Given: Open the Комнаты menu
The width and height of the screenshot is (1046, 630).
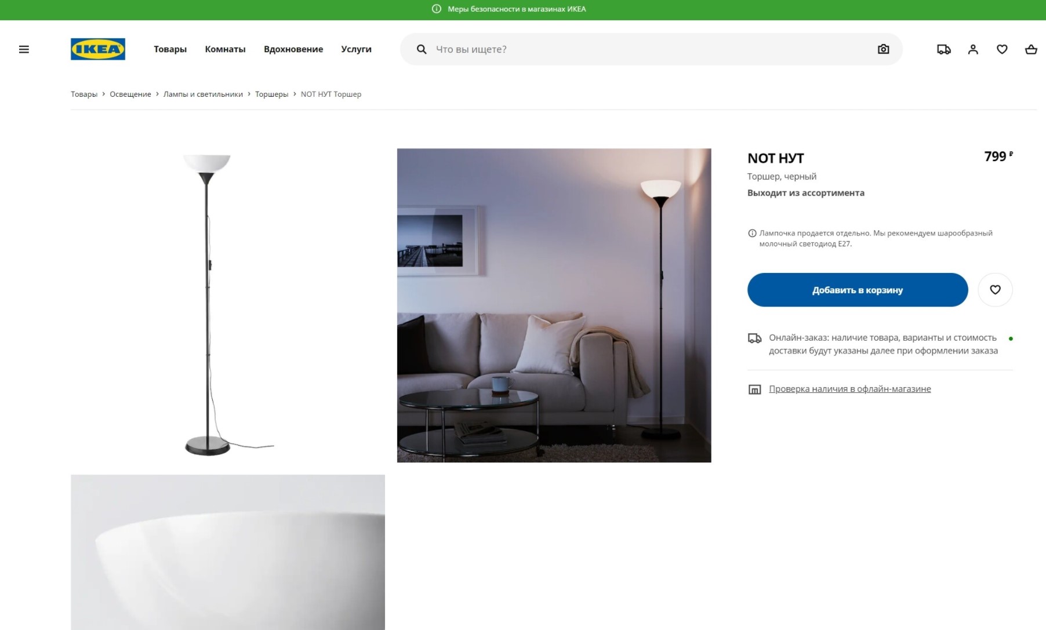Looking at the screenshot, I should click(225, 49).
